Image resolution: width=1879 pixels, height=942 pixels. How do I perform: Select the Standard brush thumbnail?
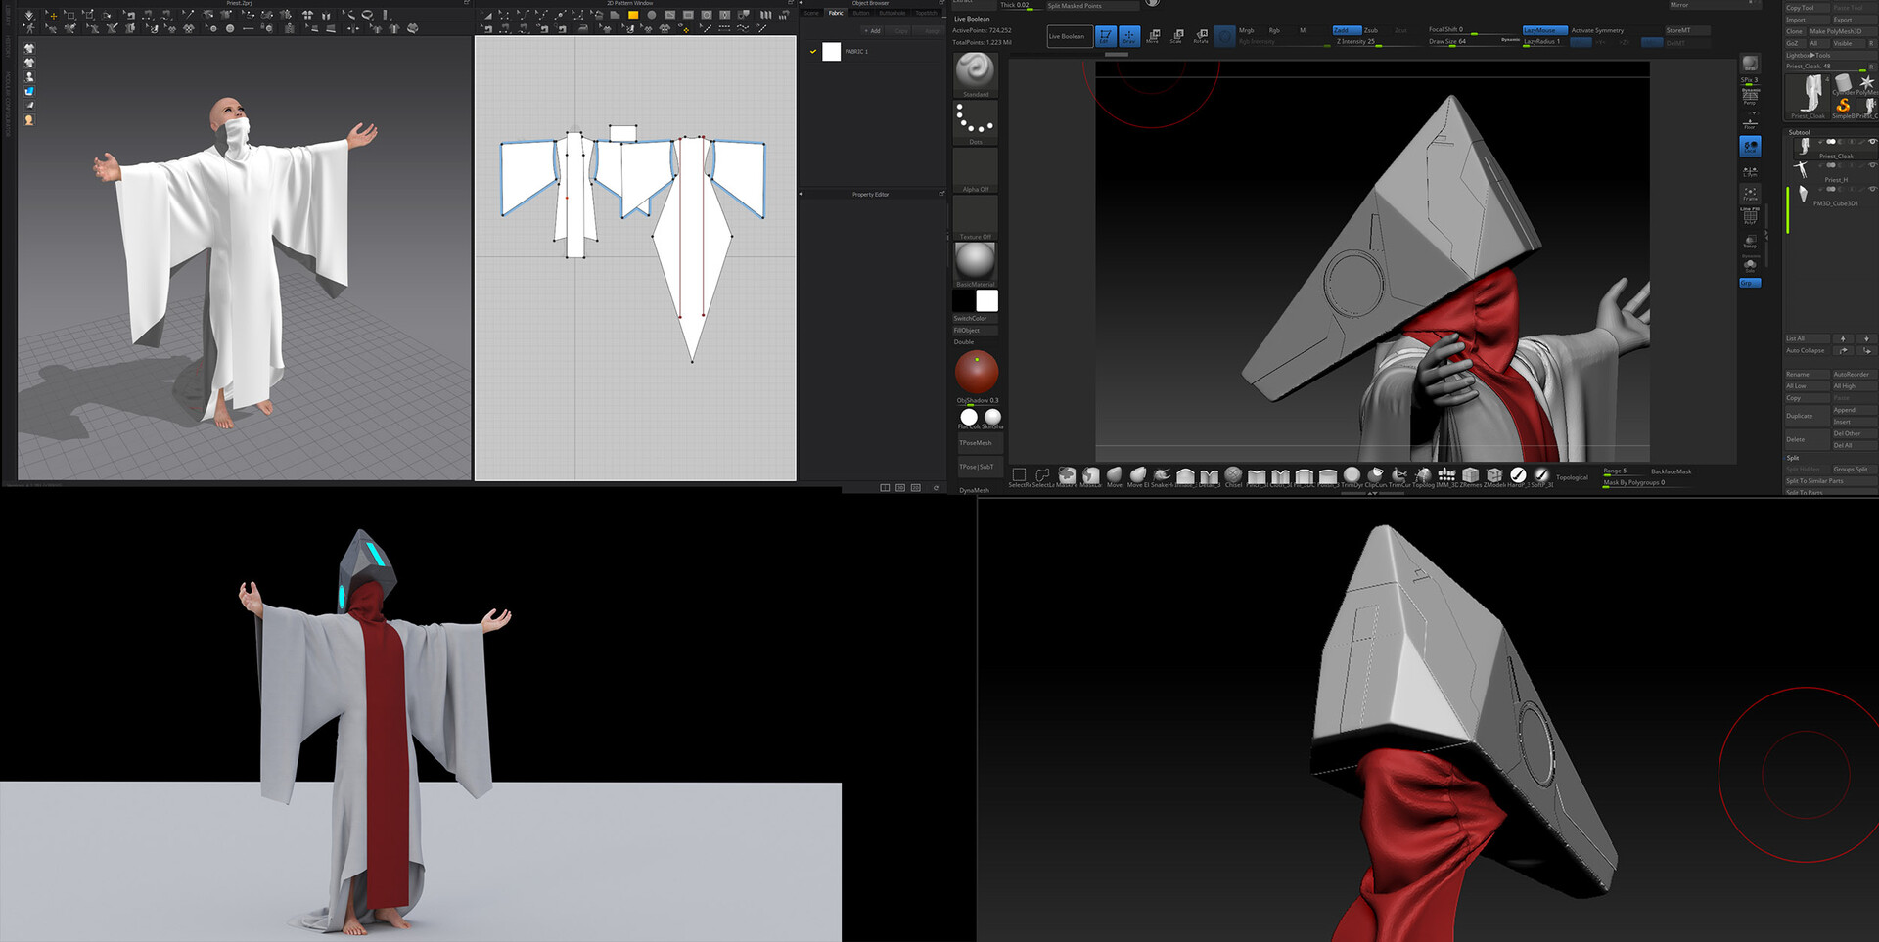click(x=975, y=74)
